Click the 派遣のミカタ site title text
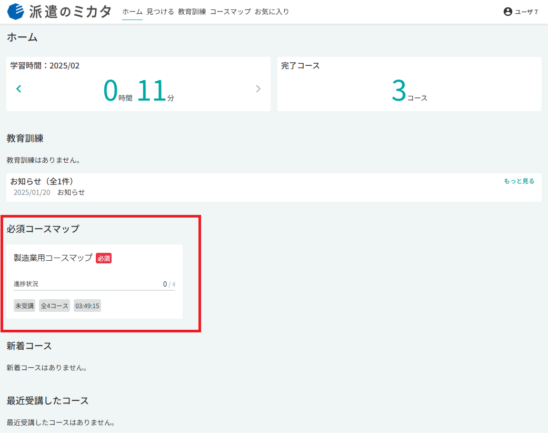 point(71,12)
